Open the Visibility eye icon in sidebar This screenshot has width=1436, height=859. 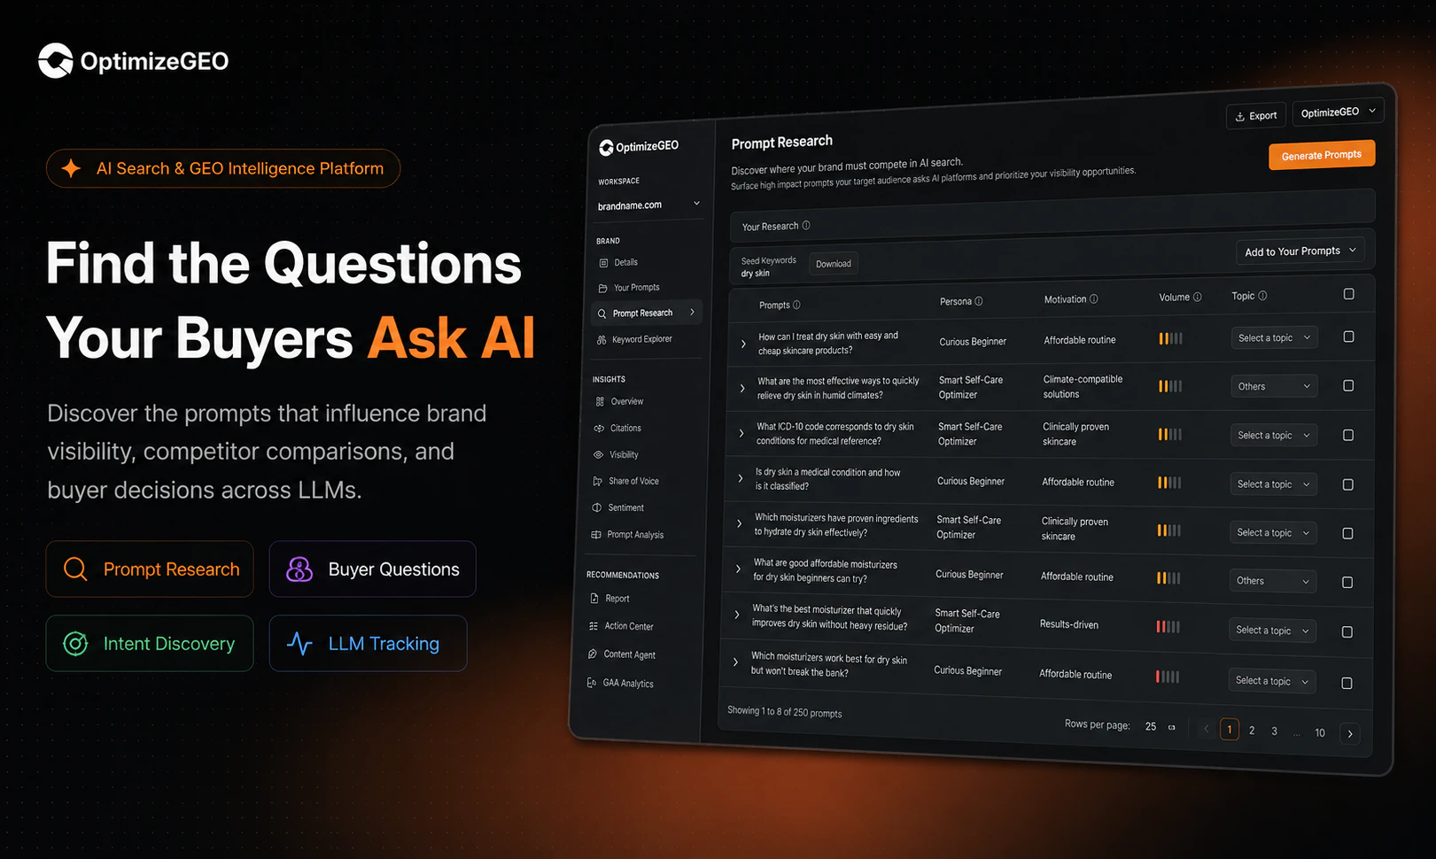pyautogui.click(x=599, y=454)
